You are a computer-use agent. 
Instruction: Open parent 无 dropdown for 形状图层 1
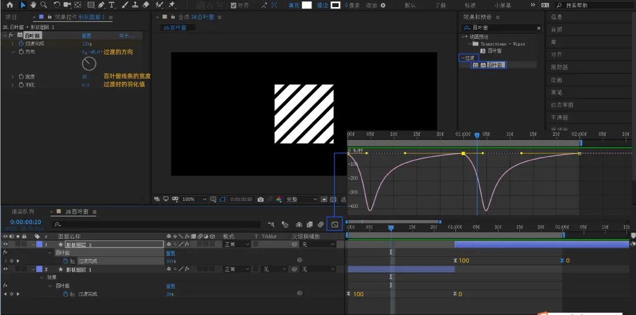(317, 269)
